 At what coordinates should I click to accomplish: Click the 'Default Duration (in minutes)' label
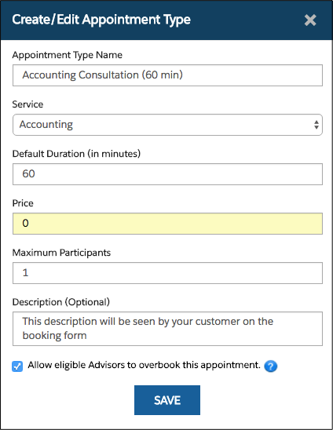coord(76,154)
